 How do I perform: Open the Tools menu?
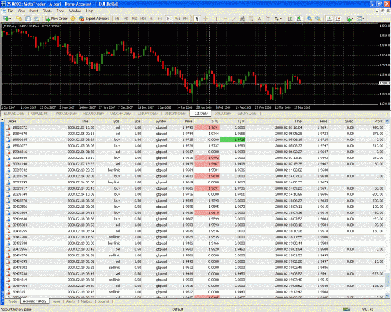[x=60, y=11]
